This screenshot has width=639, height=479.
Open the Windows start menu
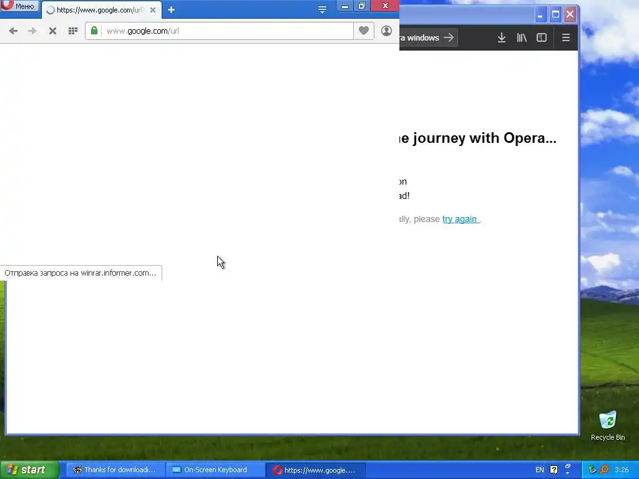click(29, 470)
